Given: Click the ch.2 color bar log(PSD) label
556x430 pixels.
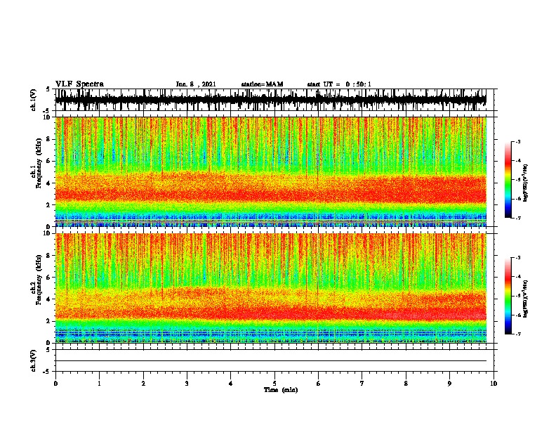Looking at the screenshot, I should (x=526, y=299).
